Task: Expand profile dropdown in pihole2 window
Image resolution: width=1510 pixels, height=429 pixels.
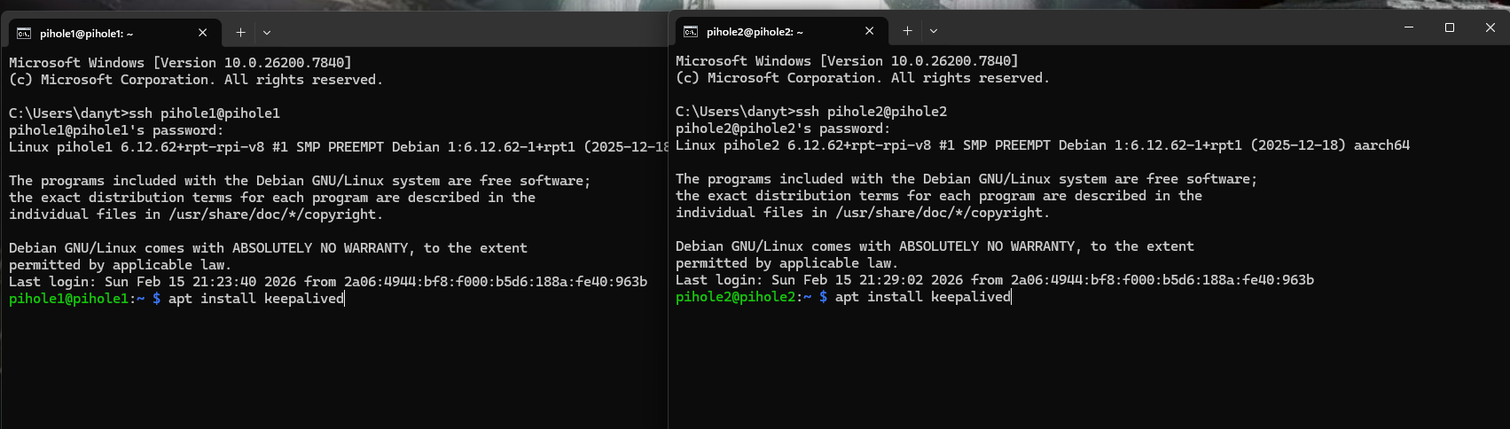Action: 934,31
